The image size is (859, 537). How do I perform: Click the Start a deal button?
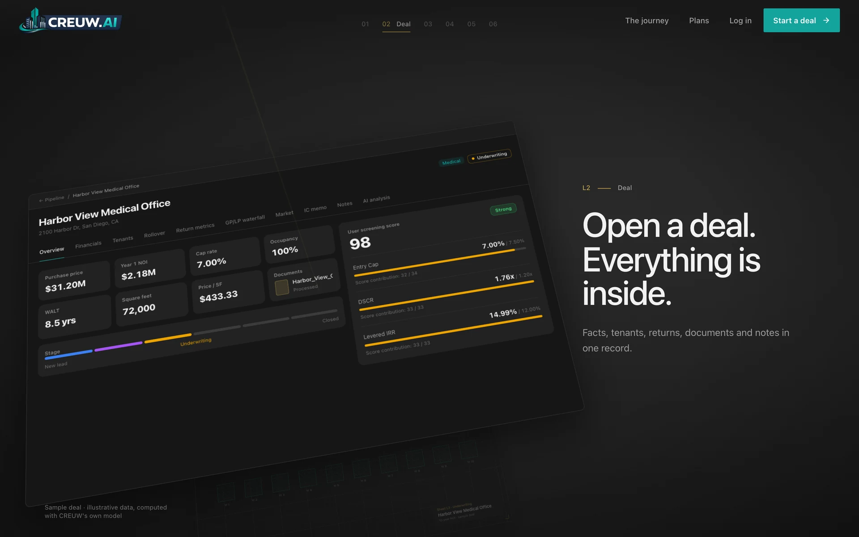(x=801, y=21)
